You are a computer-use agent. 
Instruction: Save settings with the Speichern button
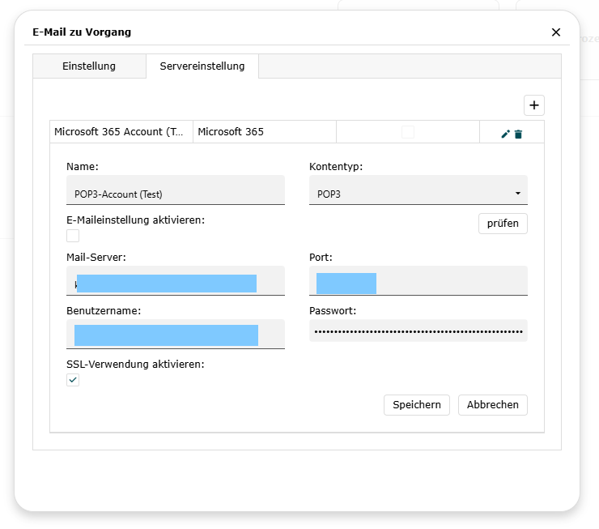pos(417,405)
